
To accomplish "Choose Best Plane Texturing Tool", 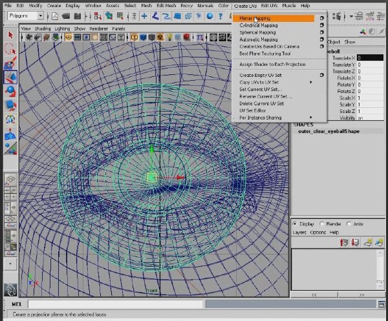I will (x=264, y=54).
